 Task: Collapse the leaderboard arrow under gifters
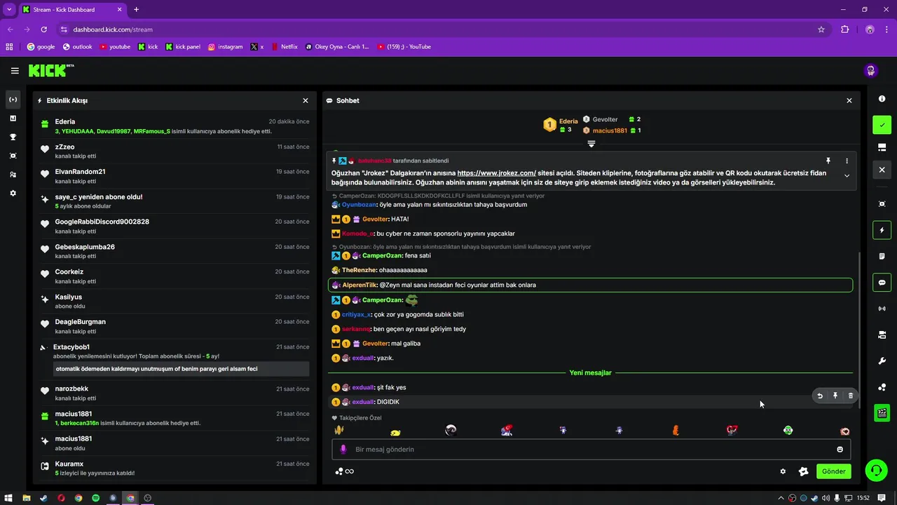pos(591,144)
